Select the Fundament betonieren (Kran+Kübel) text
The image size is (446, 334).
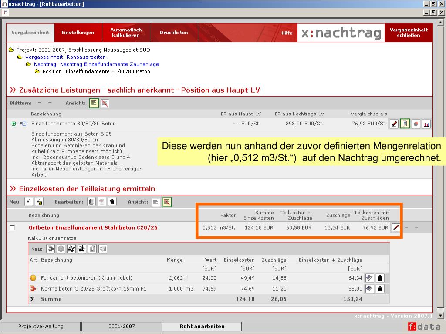[x=87, y=278]
